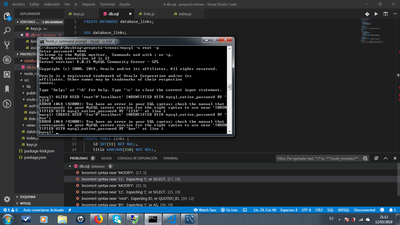Click Lín. 29, Col. 66 cursor position
The image size is (400, 225).
pos(265,210)
